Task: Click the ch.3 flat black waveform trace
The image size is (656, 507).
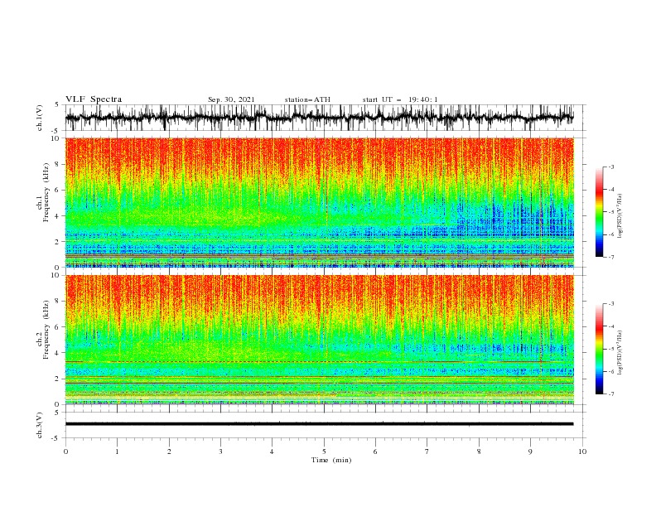Action: click(319, 424)
